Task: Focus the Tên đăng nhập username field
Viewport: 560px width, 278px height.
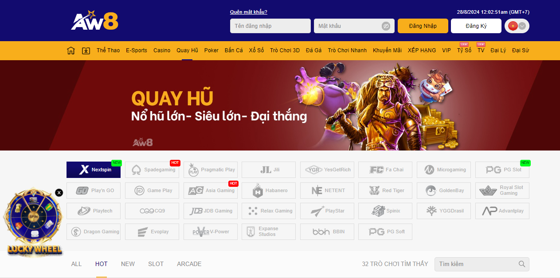Action: 270,26
